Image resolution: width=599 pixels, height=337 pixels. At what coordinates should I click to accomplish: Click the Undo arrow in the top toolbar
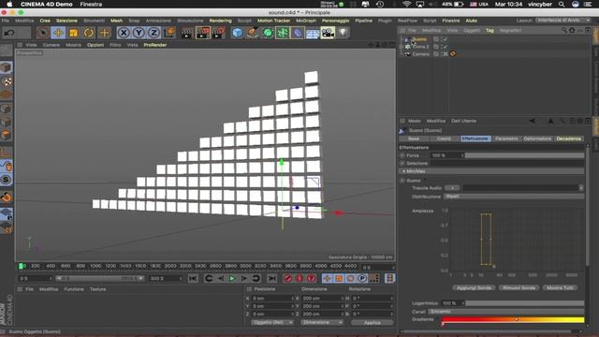(x=9, y=33)
